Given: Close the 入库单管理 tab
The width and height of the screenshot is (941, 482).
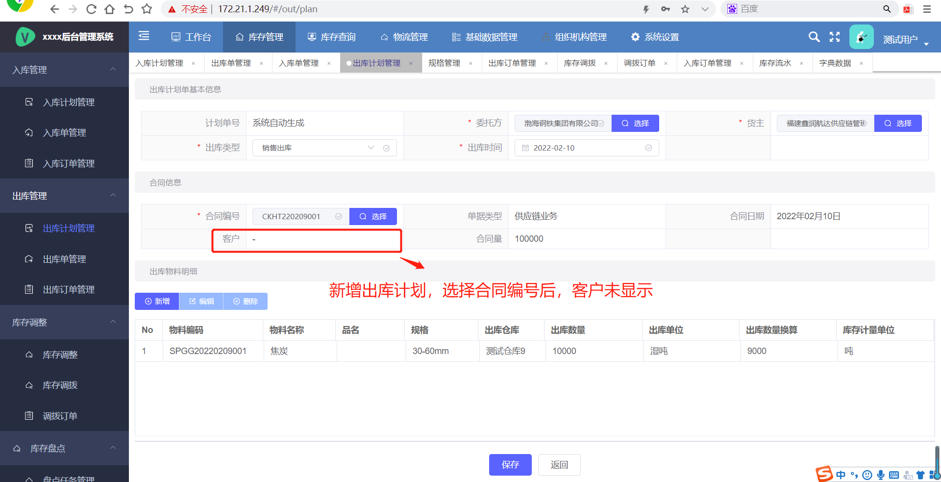Looking at the screenshot, I should point(329,63).
